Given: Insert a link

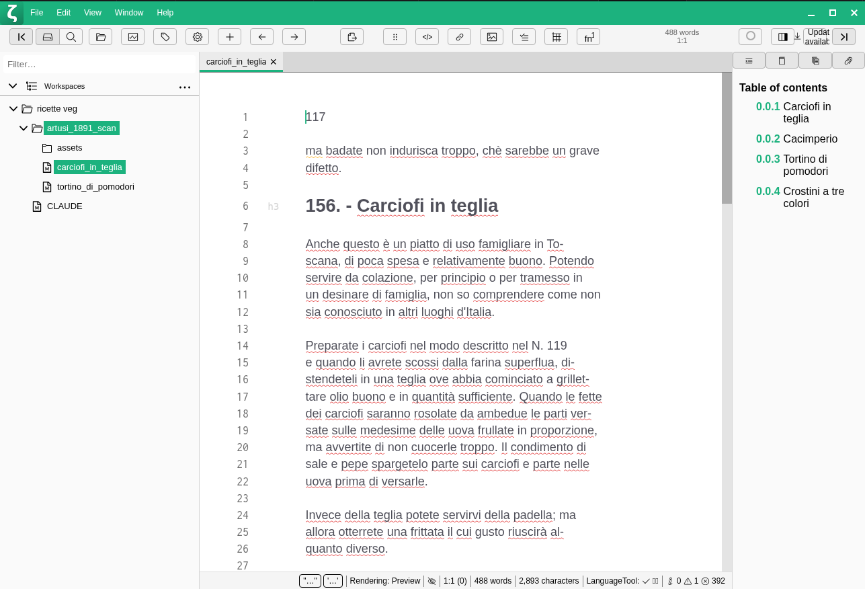Looking at the screenshot, I should coord(460,37).
